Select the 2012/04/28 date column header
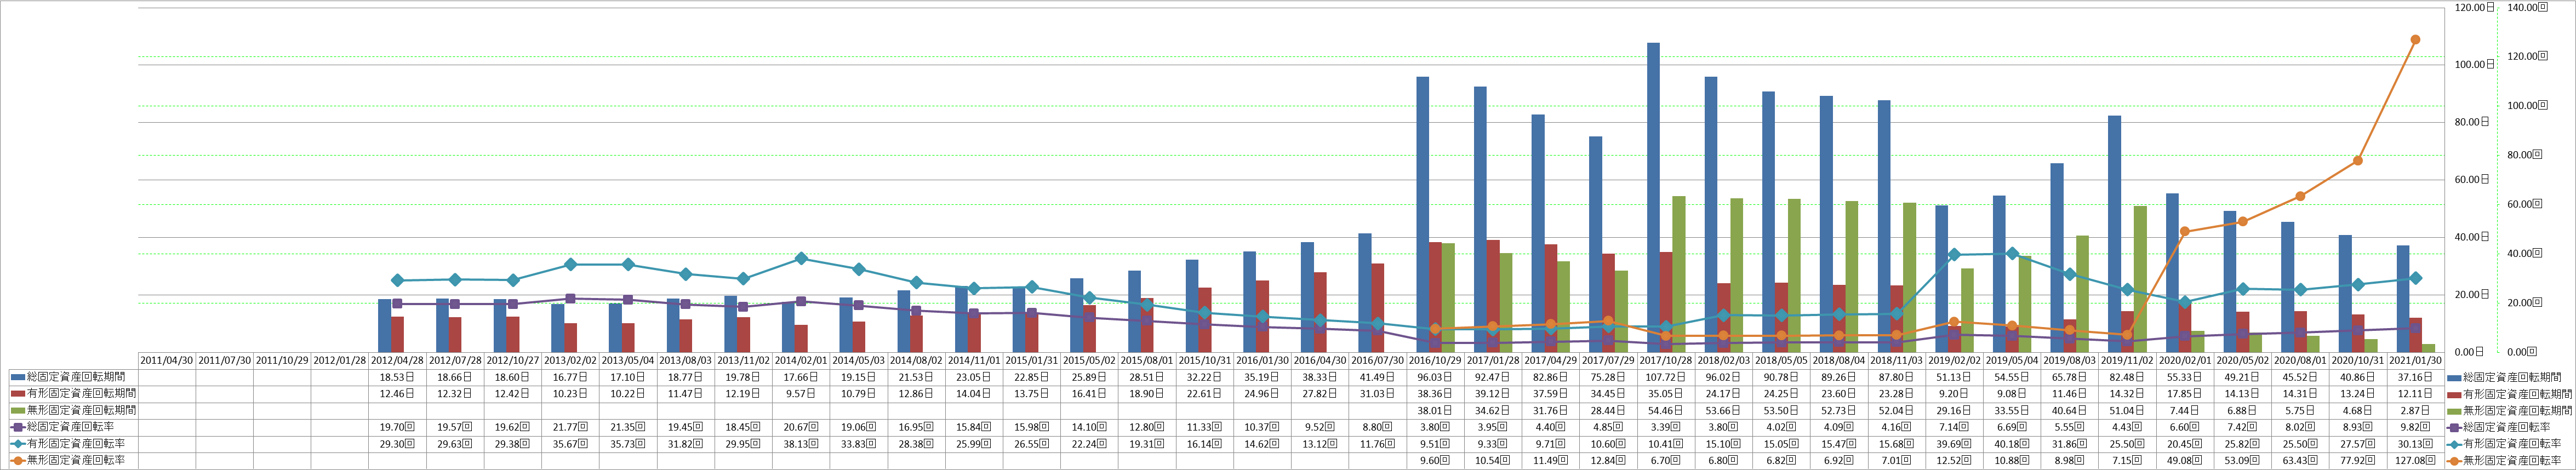Screen dimensions: 2576x470 (398, 360)
